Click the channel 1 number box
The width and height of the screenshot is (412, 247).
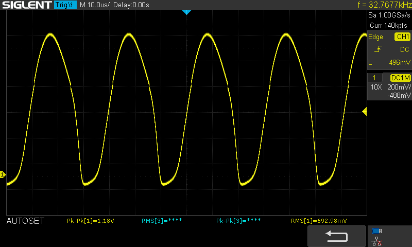click(374, 78)
